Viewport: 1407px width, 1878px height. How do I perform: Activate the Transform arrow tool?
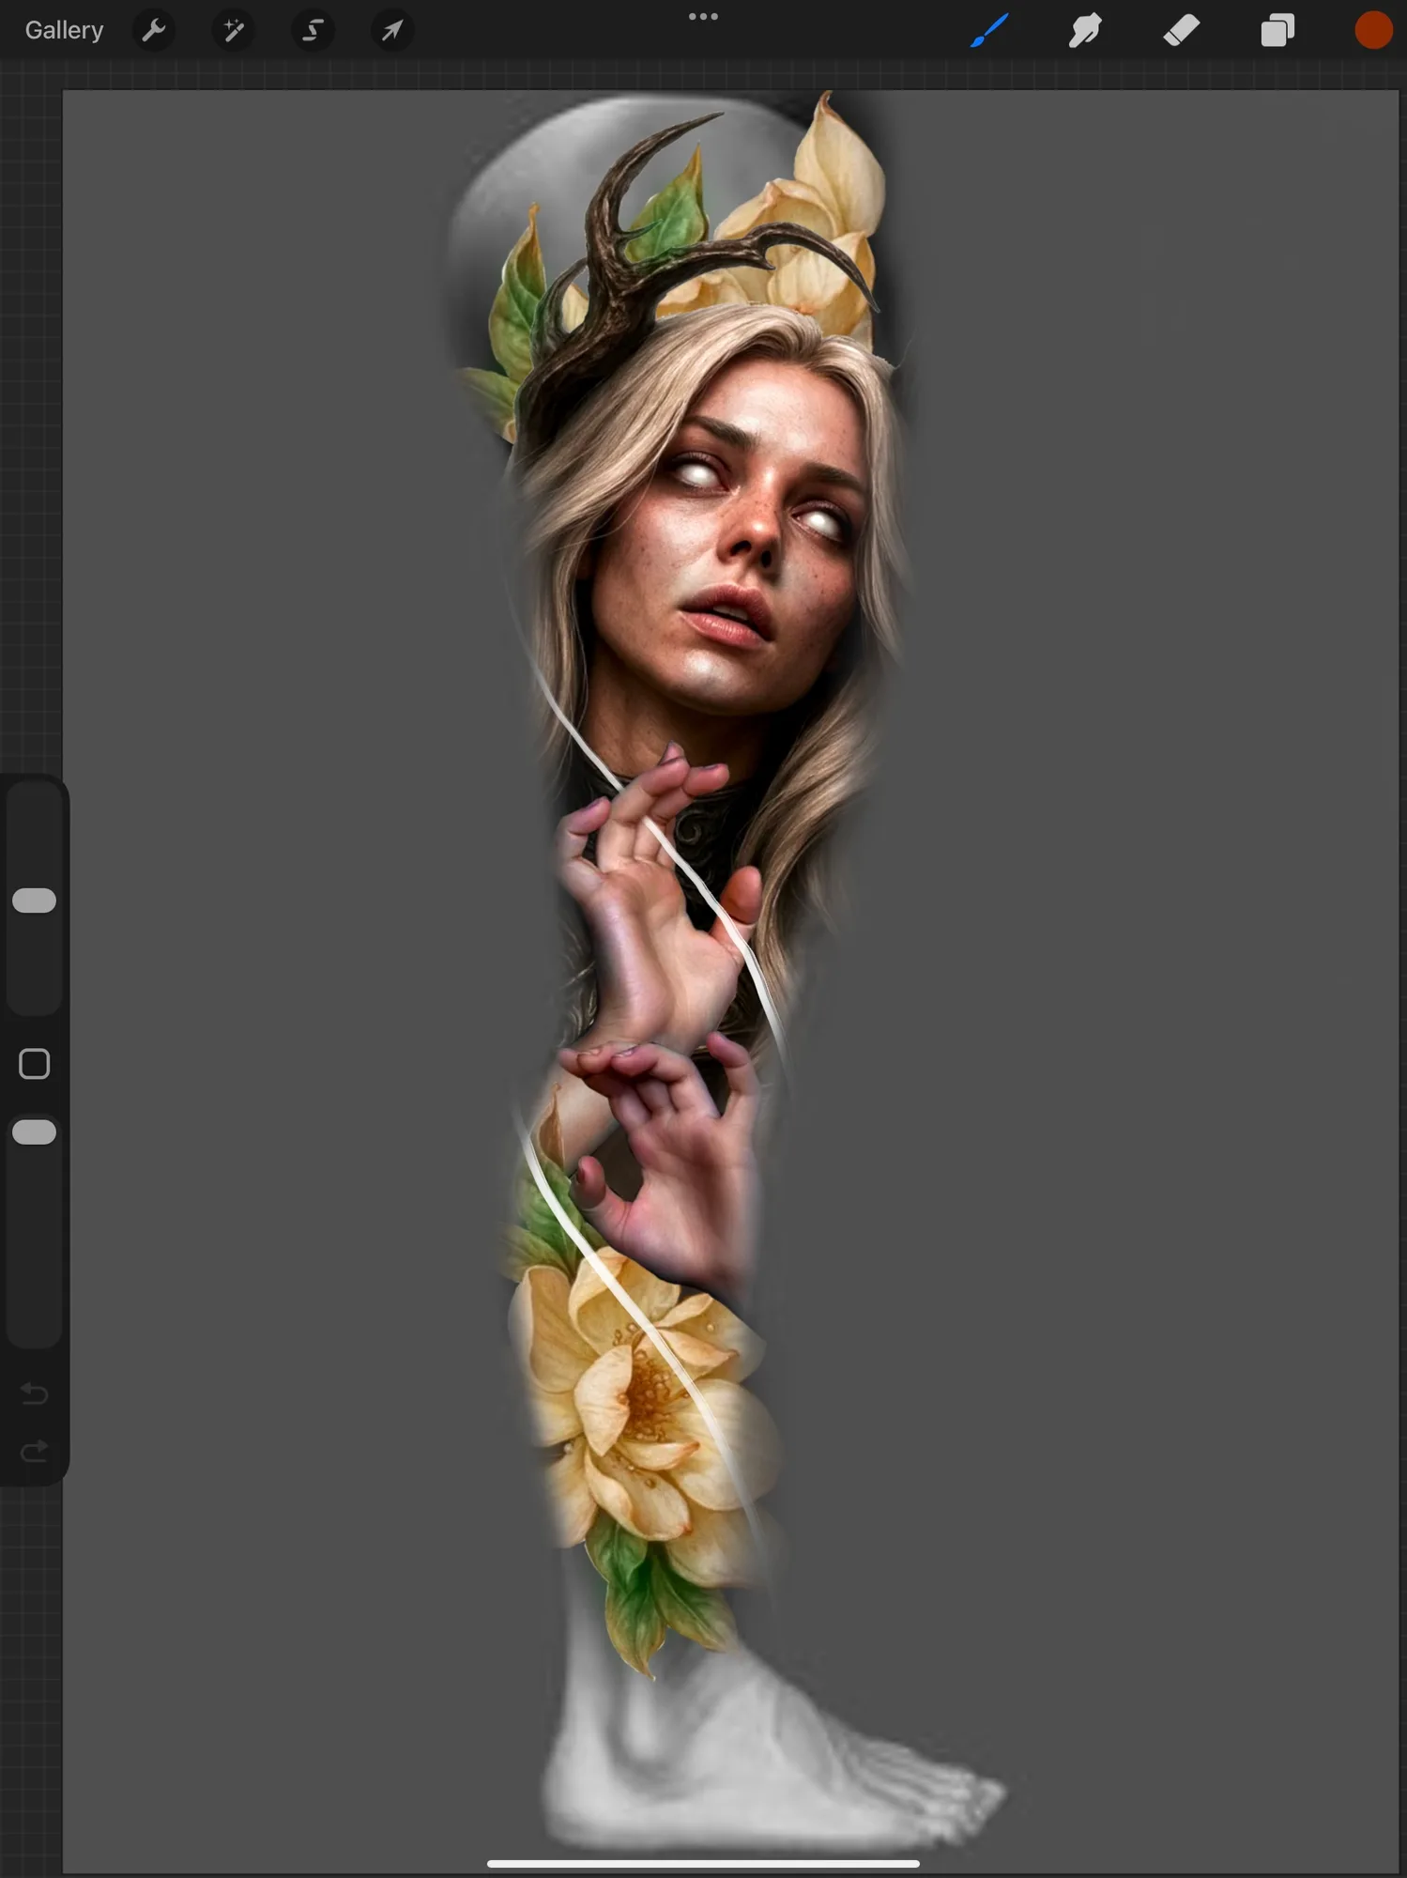point(392,31)
